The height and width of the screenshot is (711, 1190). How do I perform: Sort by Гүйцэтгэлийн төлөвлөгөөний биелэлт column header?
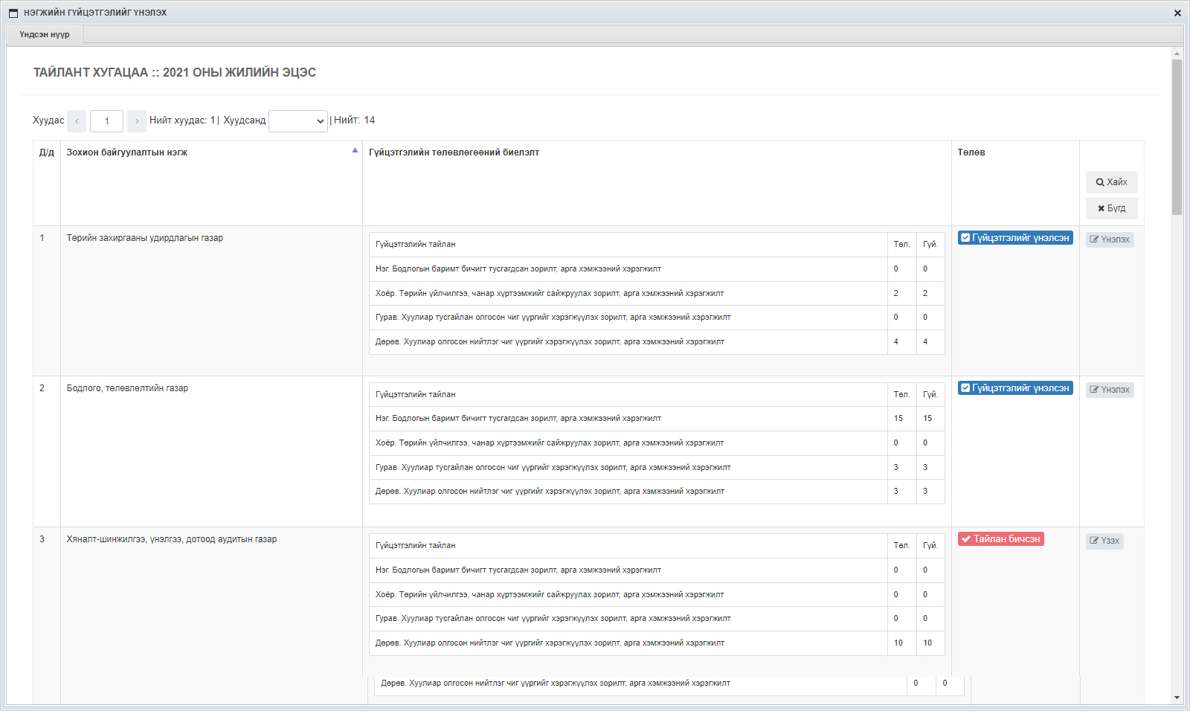click(454, 152)
